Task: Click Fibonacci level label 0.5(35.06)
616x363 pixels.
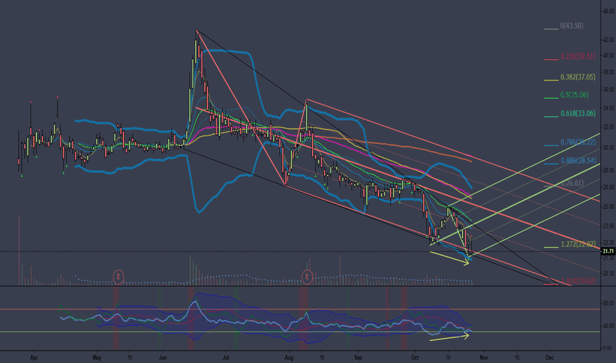Action: [574, 94]
